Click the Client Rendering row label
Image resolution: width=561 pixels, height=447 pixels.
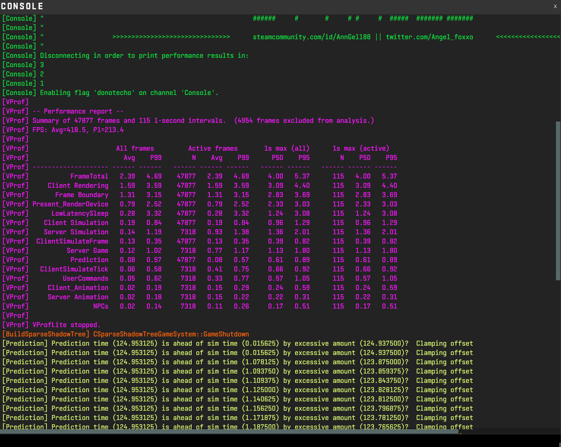(78, 186)
